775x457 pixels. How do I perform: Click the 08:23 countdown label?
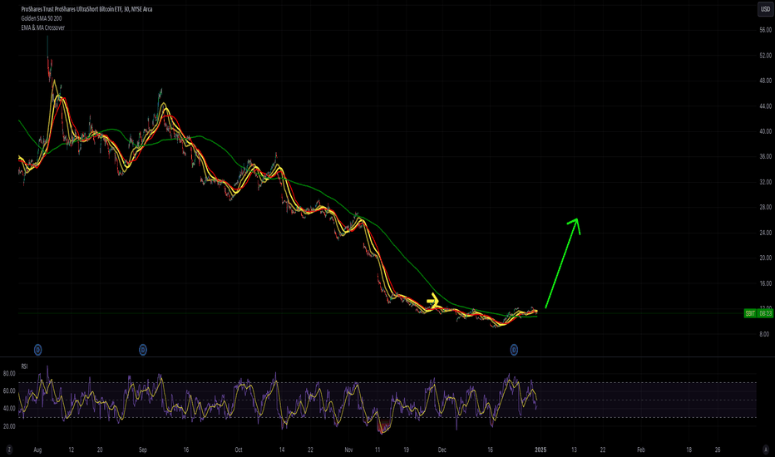click(766, 313)
